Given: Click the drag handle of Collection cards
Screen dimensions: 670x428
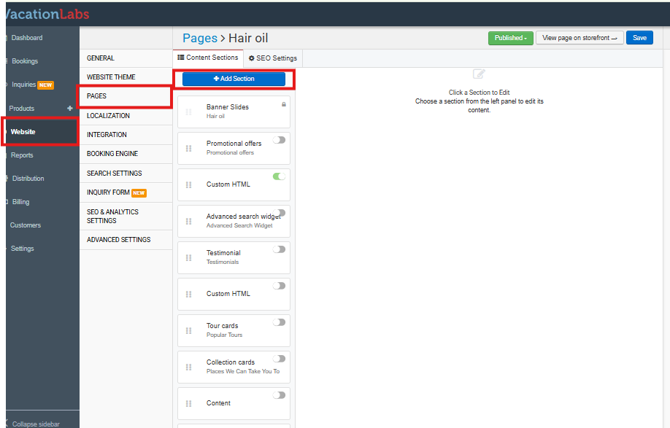Looking at the screenshot, I should pos(188,367).
